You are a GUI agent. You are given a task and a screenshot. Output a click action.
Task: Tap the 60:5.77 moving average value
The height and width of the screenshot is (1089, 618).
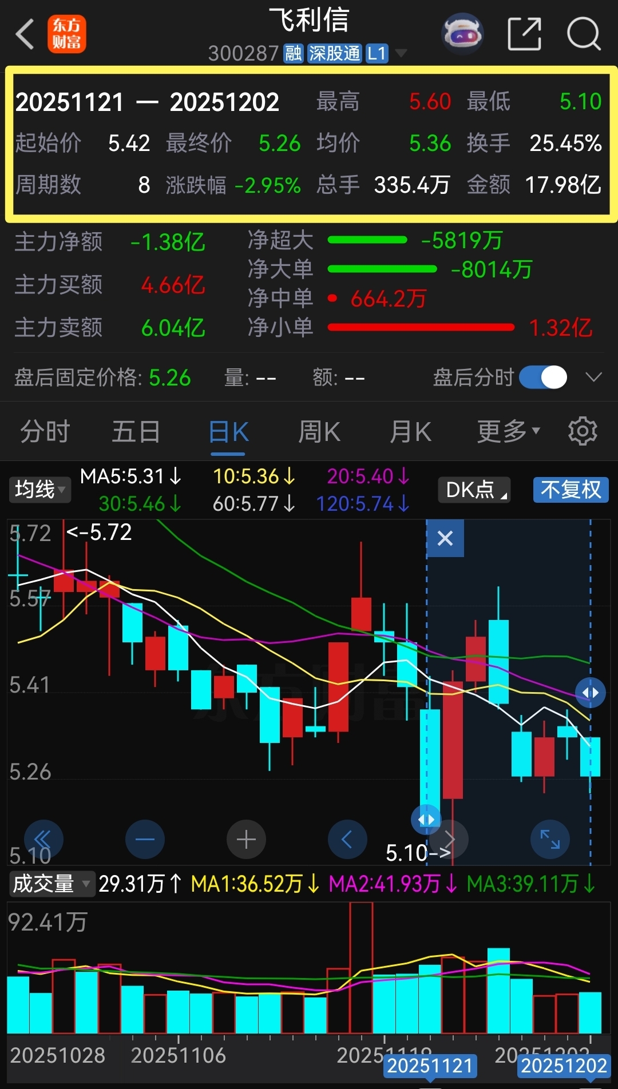click(x=254, y=503)
